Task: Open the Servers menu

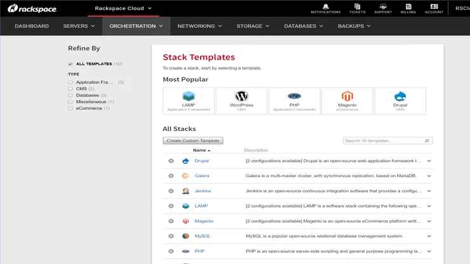Action: pos(79,26)
